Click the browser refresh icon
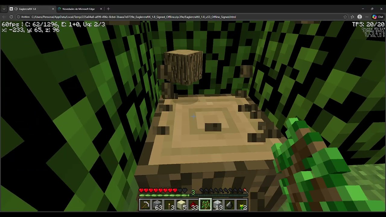Screen dimensions: 386x217 11,17
